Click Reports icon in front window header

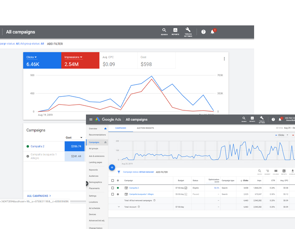point(252,119)
